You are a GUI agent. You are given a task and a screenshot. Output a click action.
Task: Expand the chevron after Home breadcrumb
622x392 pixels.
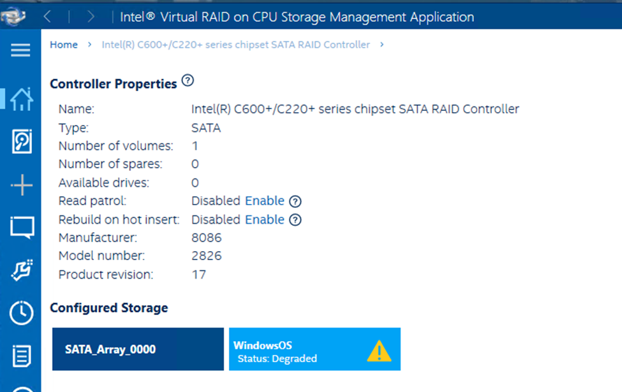90,45
